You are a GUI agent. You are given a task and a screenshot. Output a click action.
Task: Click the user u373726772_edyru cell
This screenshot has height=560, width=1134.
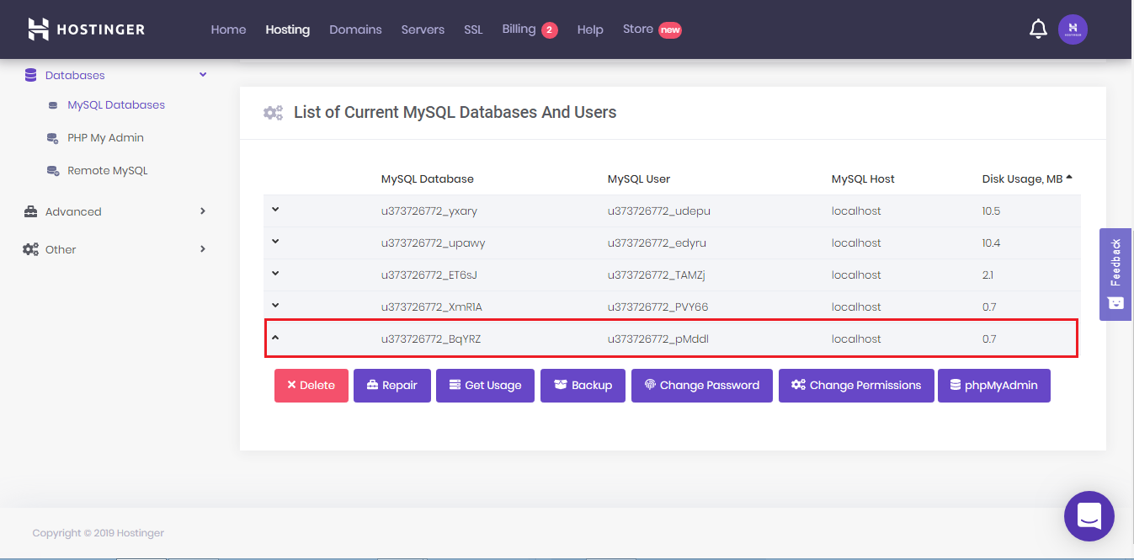click(x=657, y=243)
